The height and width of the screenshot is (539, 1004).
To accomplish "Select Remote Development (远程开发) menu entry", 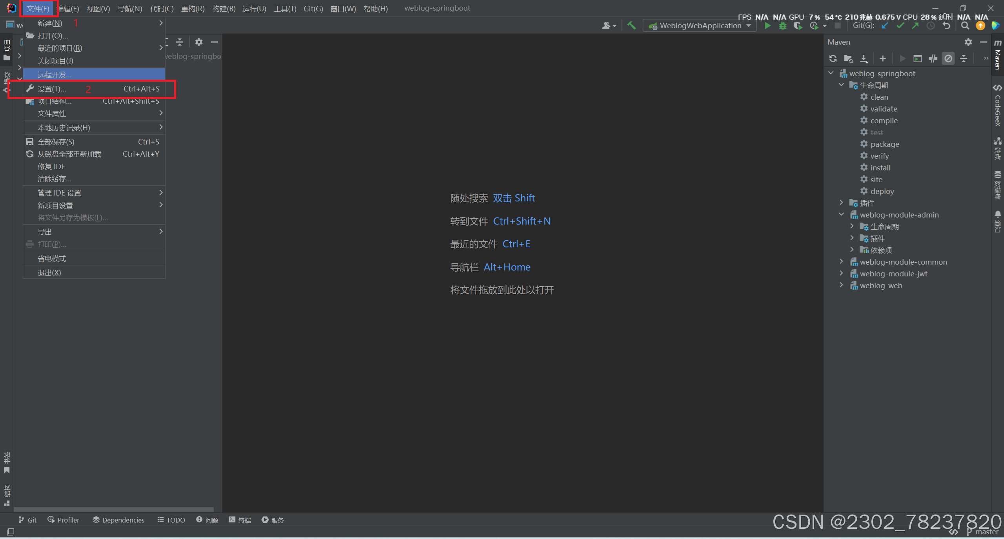I will pos(55,75).
